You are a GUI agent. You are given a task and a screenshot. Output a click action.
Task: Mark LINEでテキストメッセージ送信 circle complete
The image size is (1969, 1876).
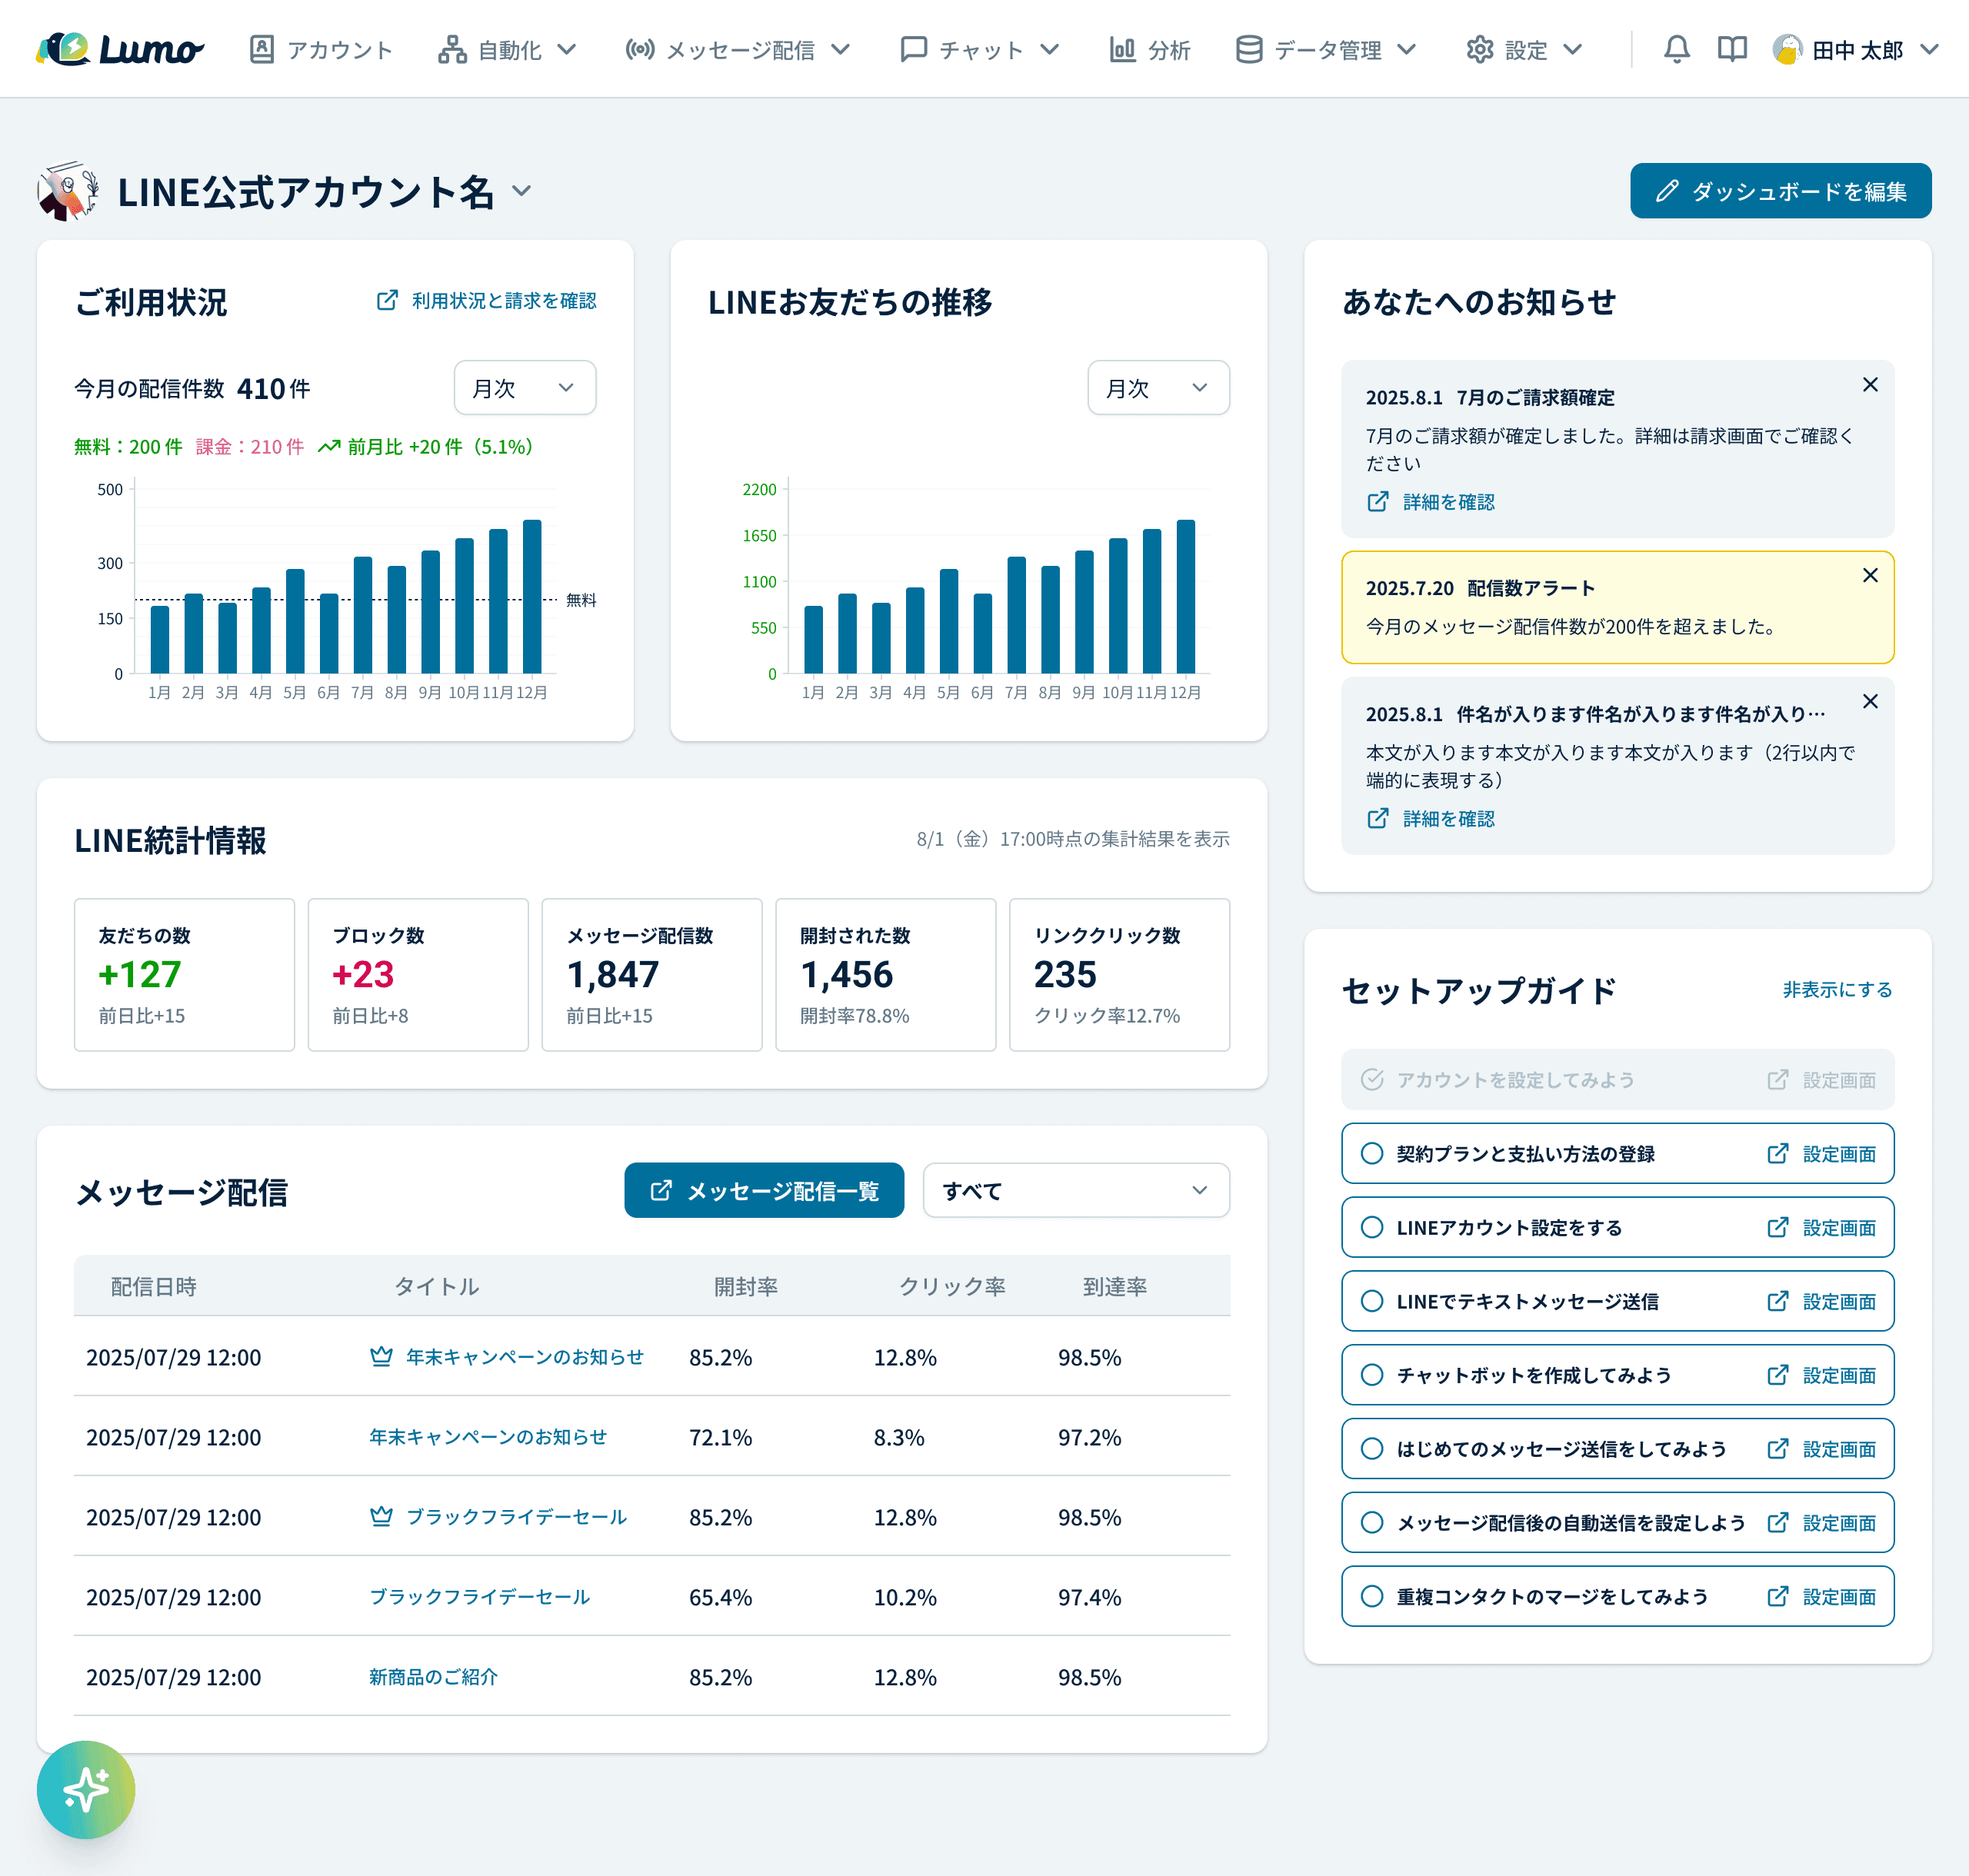click(x=1371, y=1301)
